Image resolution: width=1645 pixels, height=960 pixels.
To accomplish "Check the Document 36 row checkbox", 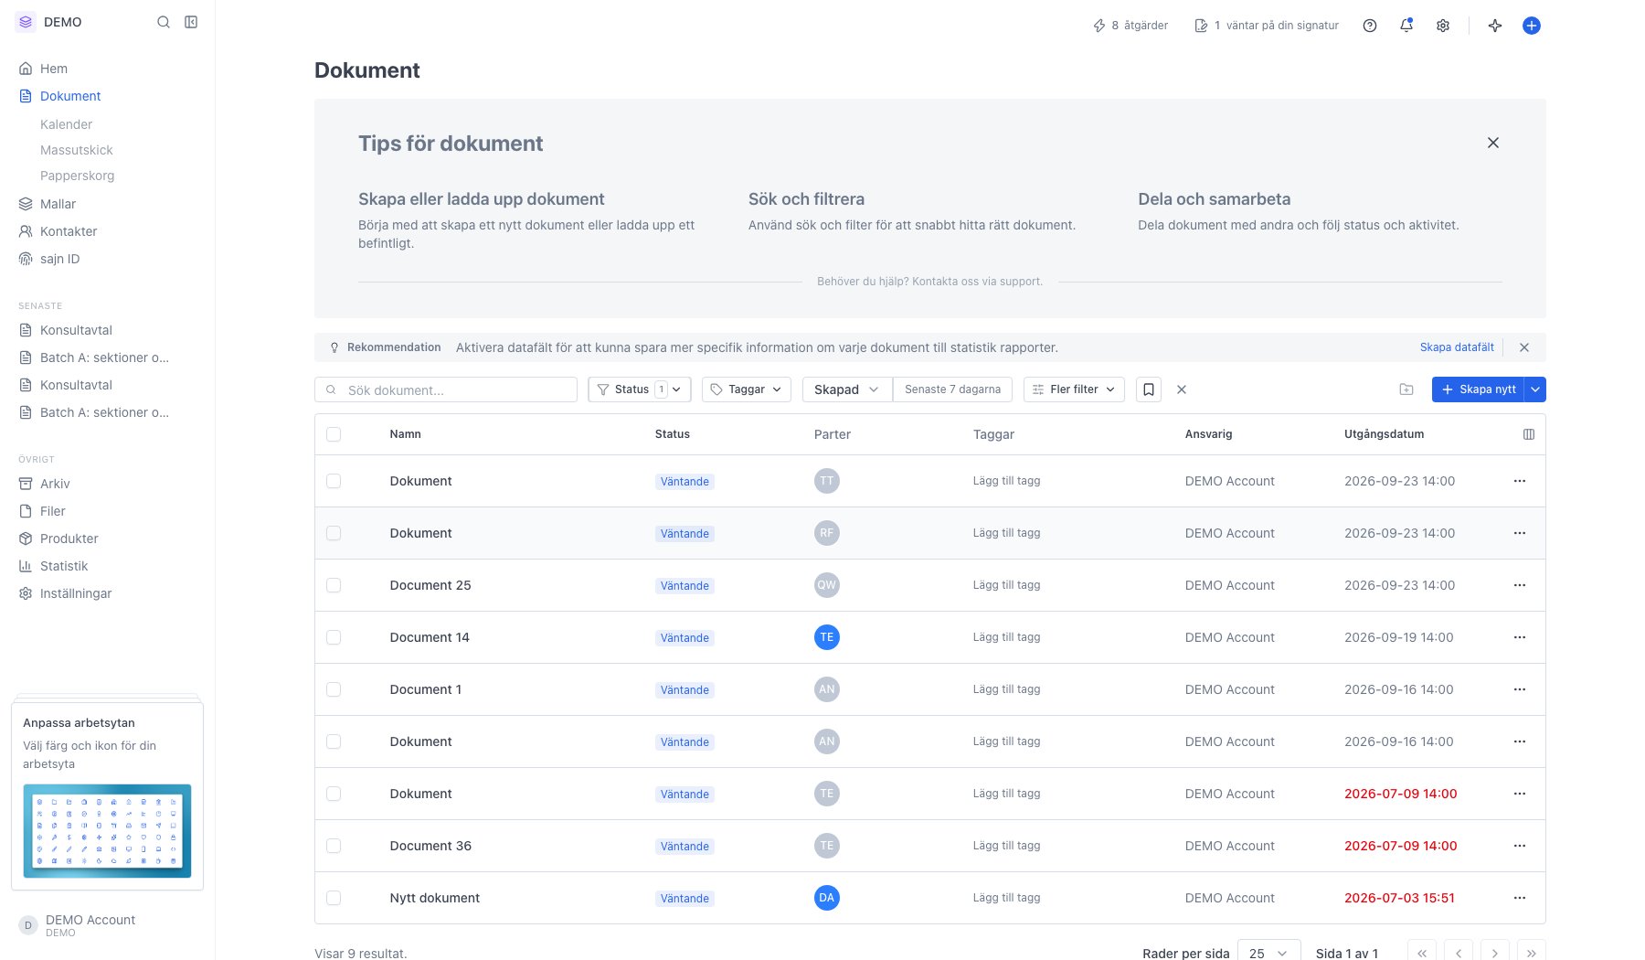I will click(334, 846).
